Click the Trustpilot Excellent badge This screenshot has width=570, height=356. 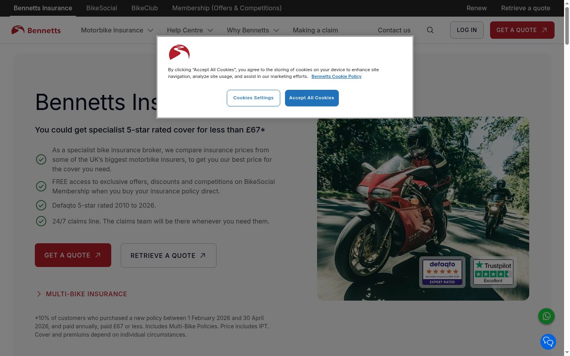click(x=493, y=272)
